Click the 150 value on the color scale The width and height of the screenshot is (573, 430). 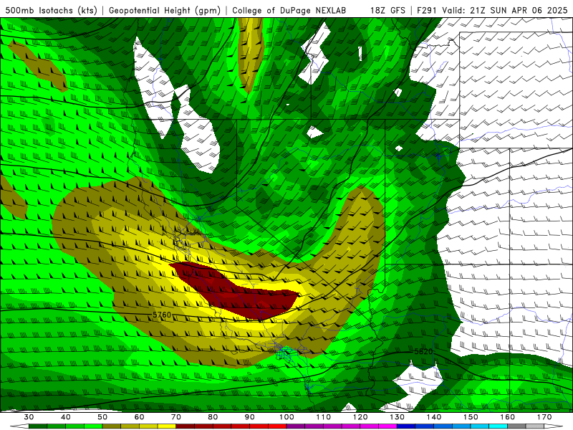[471, 417]
